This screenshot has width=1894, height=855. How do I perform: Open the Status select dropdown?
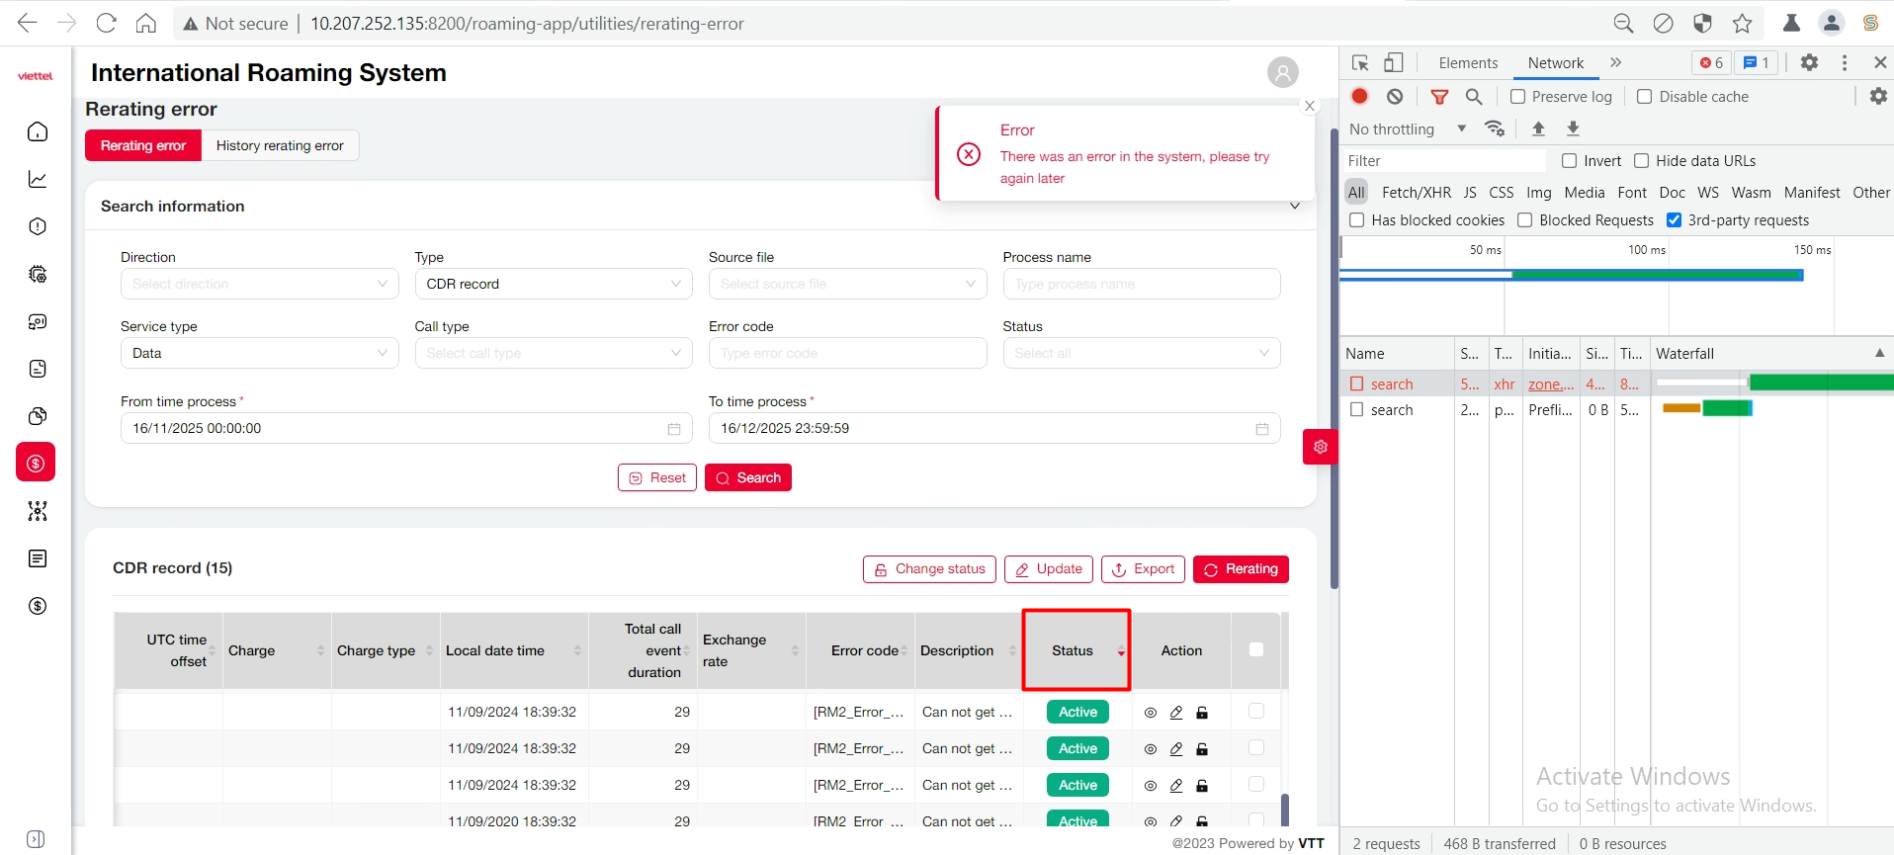tap(1141, 353)
